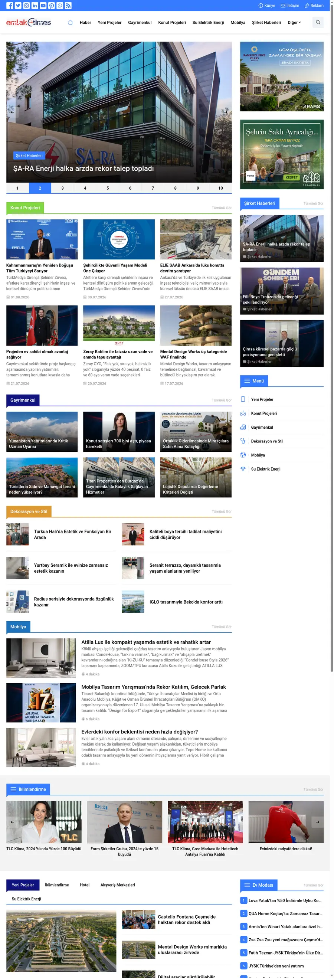This screenshot has height=978, width=334.
Task: Switch to İklimlendirme tab near bottom
Action: (x=57, y=885)
